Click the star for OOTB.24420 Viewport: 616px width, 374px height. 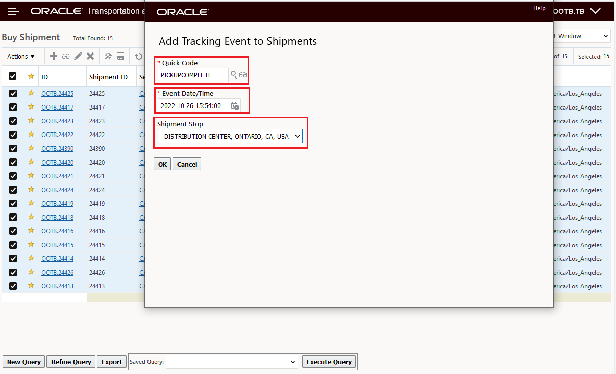coord(31,162)
